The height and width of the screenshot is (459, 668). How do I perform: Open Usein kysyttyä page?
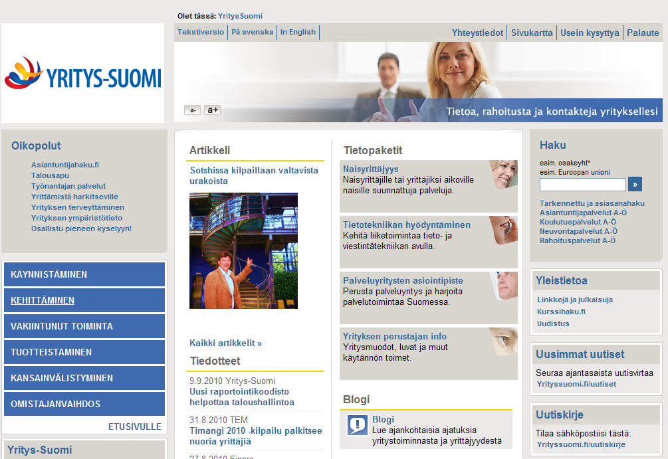pos(590,33)
